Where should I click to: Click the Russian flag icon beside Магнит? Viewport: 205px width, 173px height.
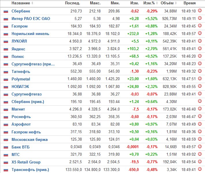point(6,110)
